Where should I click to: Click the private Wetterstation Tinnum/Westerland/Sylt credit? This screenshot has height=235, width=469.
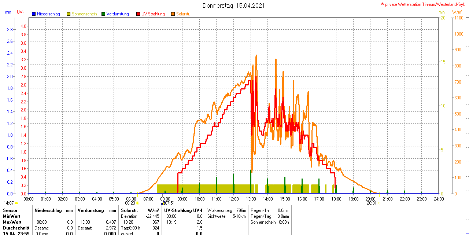coord(424,4)
